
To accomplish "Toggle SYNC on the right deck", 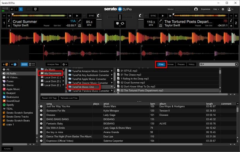I will tap(153, 16).
